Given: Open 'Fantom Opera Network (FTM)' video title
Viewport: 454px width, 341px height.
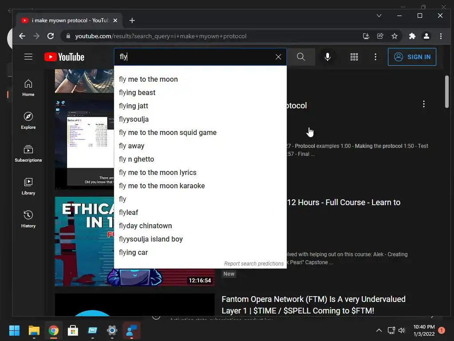Looking at the screenshot, I should pos(313,305).
